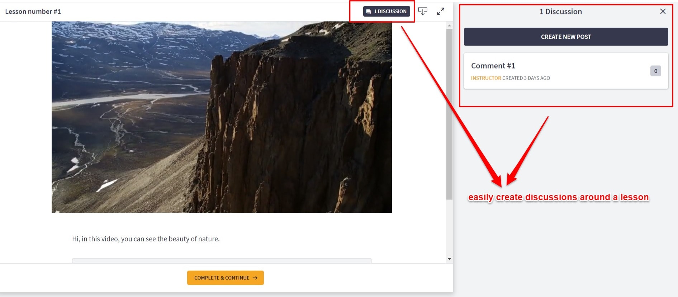Click the lesson video thumbnail

[222, 117]
